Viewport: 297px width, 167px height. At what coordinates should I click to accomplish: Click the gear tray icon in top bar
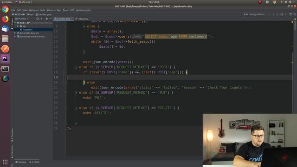pos(267,2)
